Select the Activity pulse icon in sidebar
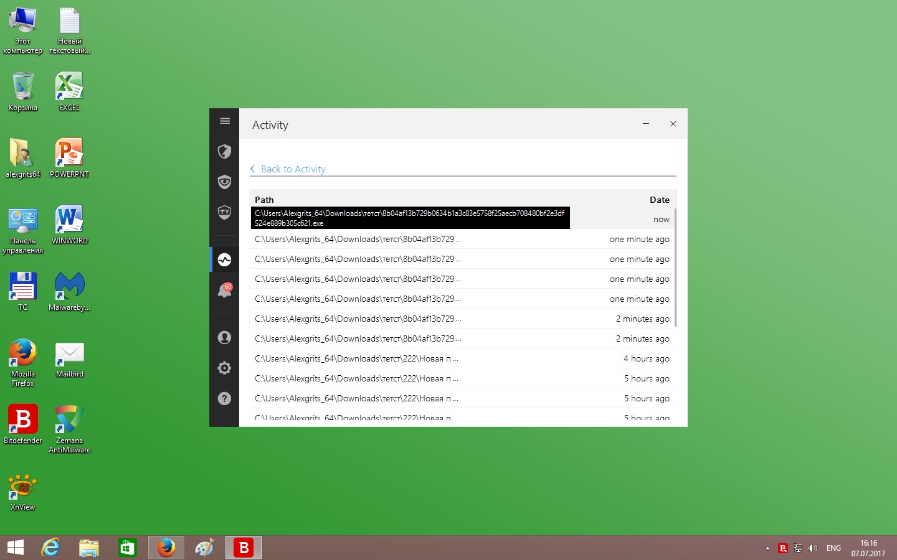 point(224,259)
